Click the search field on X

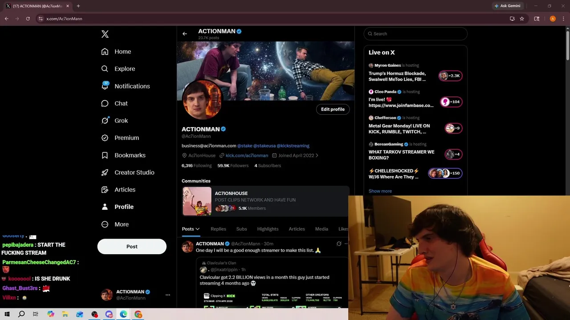(x=415, y=34)
